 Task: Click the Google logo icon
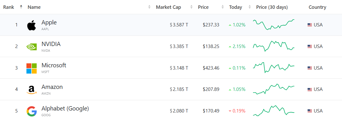click(32, 111)
